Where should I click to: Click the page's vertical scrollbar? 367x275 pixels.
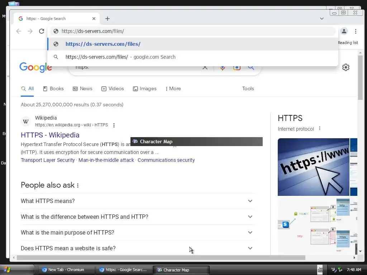361,77
